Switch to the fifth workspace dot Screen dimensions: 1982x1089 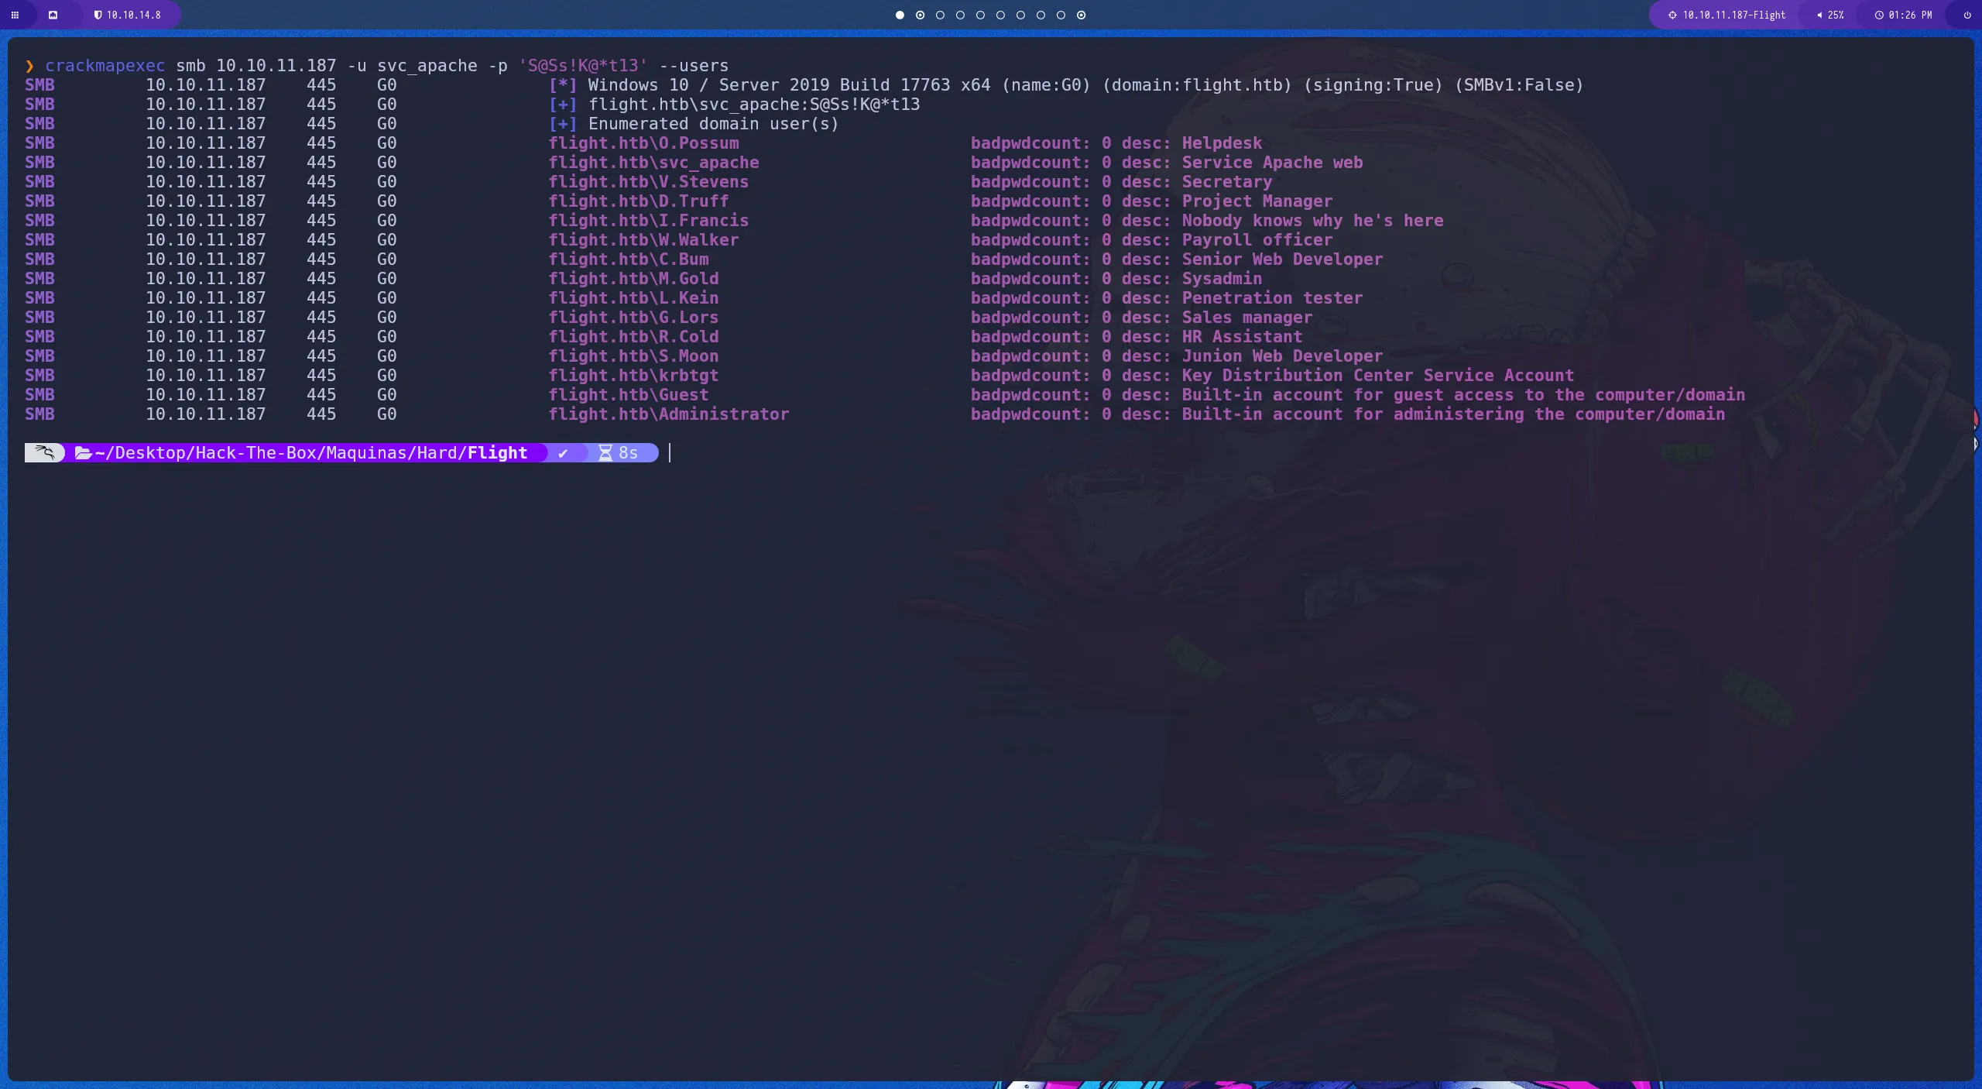click(980, 15)
